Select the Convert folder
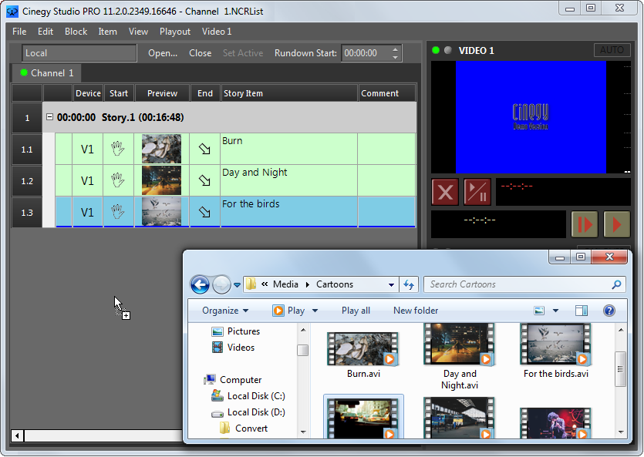The height and width of the screenshot is (457, 644). pos(244,428)
